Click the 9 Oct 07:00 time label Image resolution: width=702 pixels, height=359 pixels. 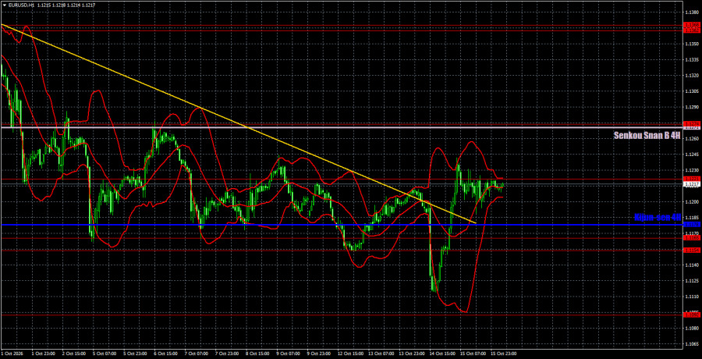pyautogui.click(x=288, y=354)
